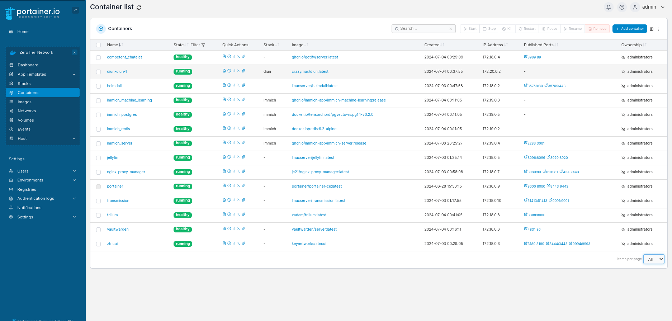This screenshot has width=672, height=321.
Task: Open the Dashboard page
Action: pos(28,65)
